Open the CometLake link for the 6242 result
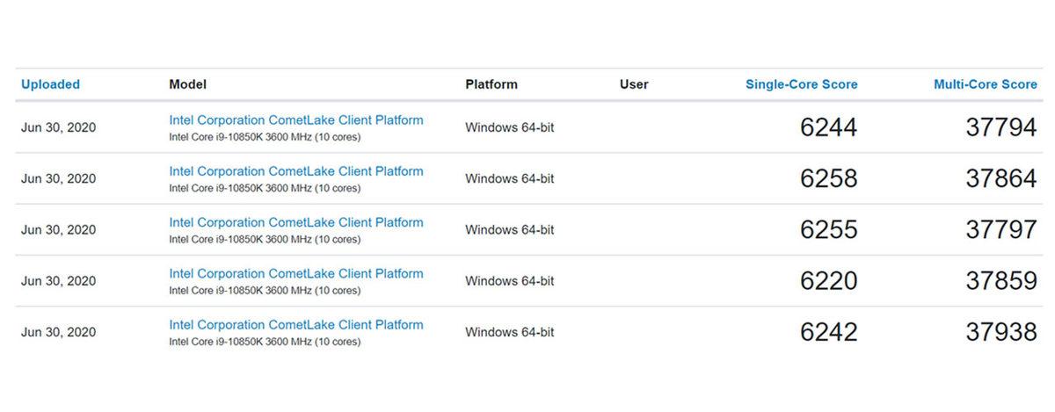This screenshot has height=412, width=1055. coord(296,324)
